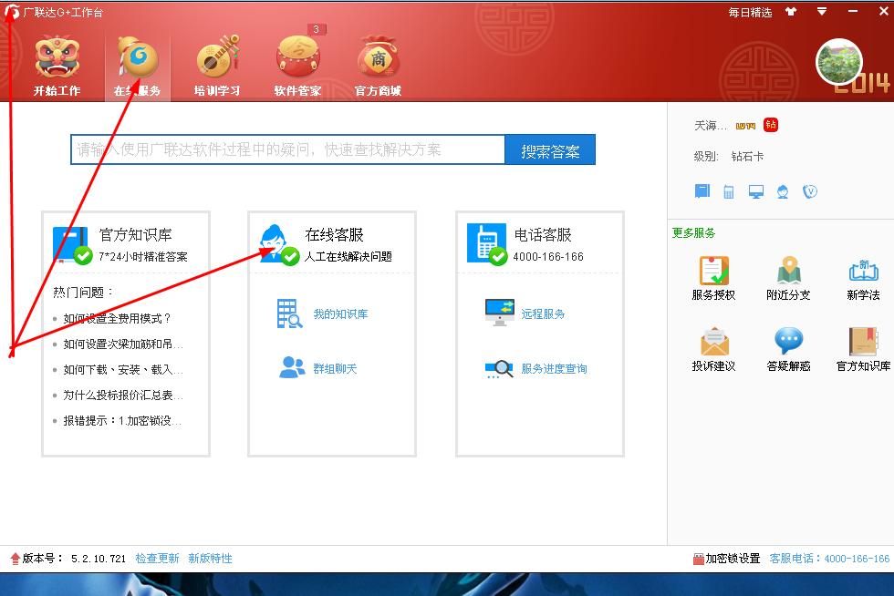Image resolution: width=894 pixels, height=596 pixels.
Task: Click the 4000-166-166 number under 电话客服
Action: pos(548,257)
